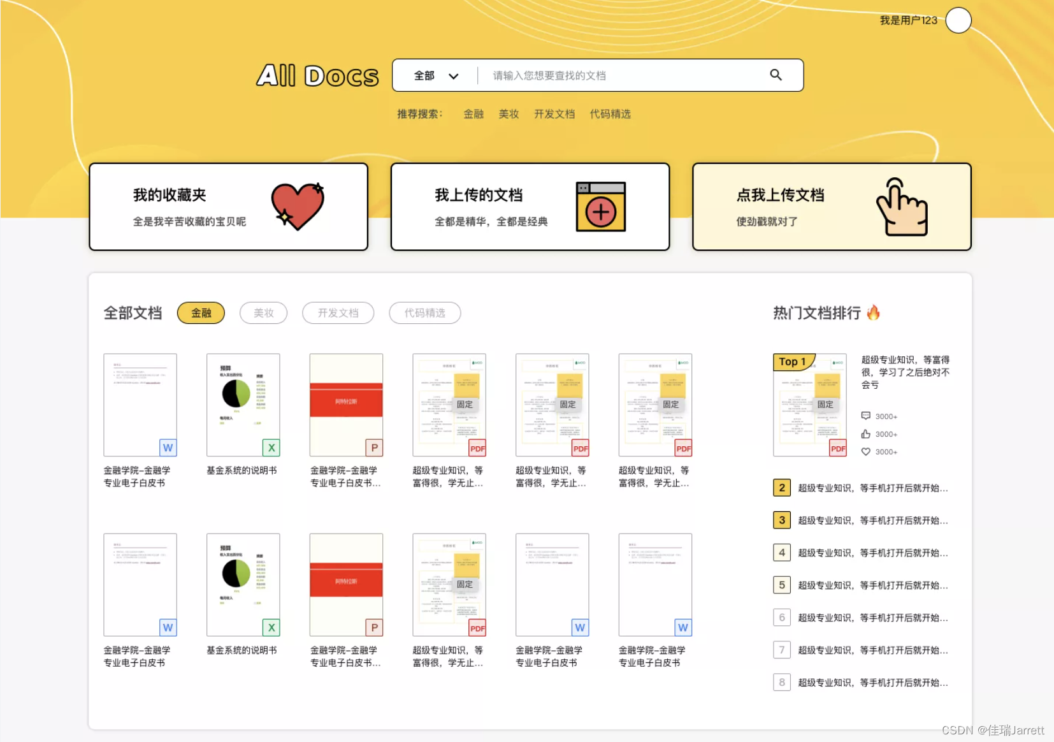Select the active 金融 filter tab
The height and width of the screenshot is (742, 1054).
point(201,313)
